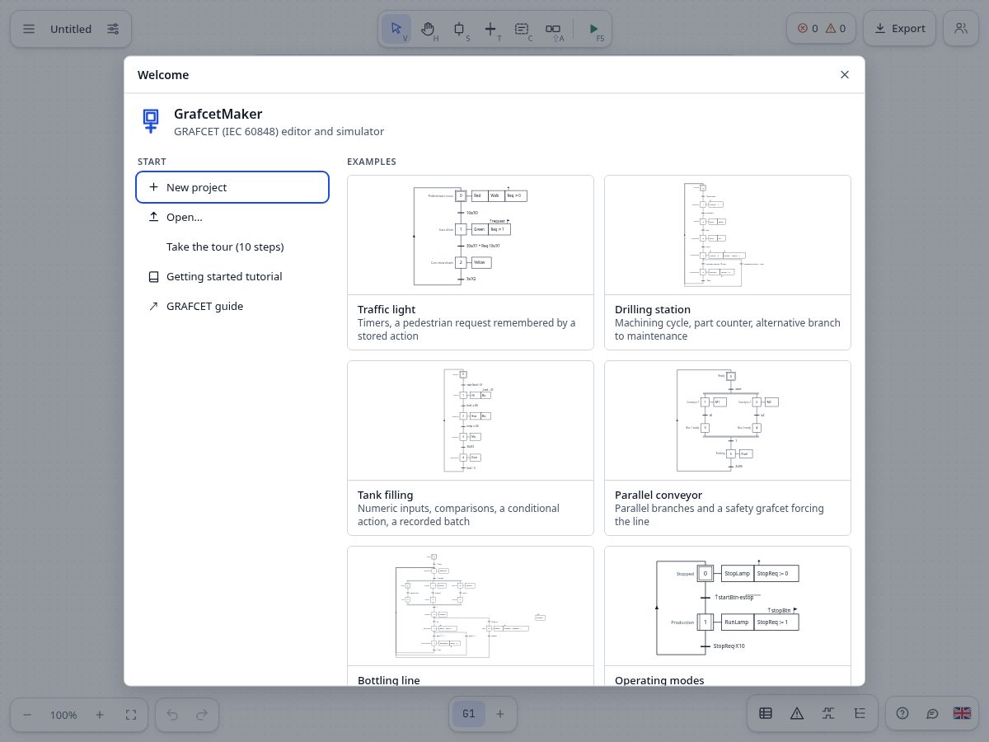Image resolution: width=989 pixels, height=742 pixels.
Task: Click the Export button
Action: coord(900,29)
